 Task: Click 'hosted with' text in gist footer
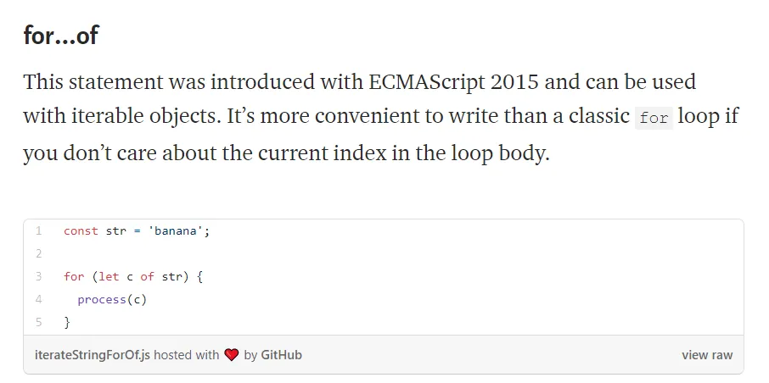coord(187,354)
